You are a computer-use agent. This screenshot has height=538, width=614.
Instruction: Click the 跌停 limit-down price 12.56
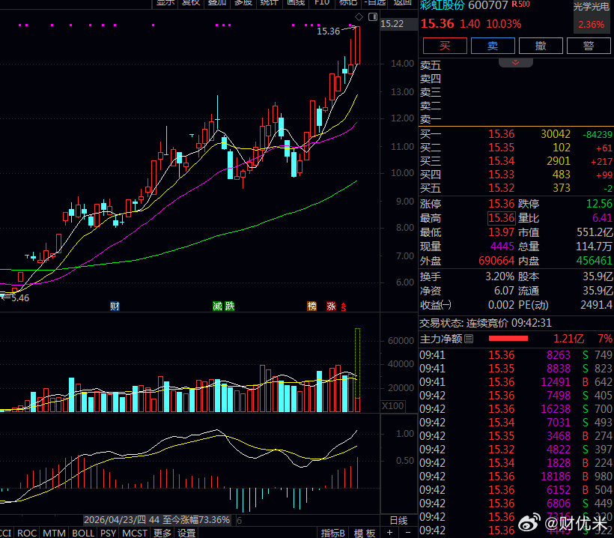[x=599, y=204]
